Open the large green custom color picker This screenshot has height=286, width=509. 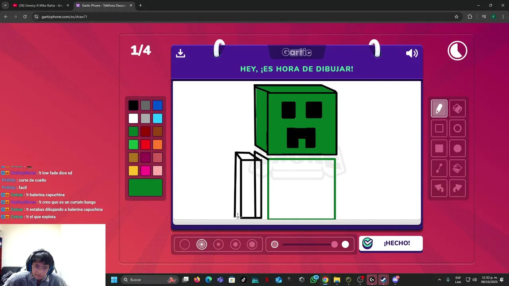[x=146, y=187]
